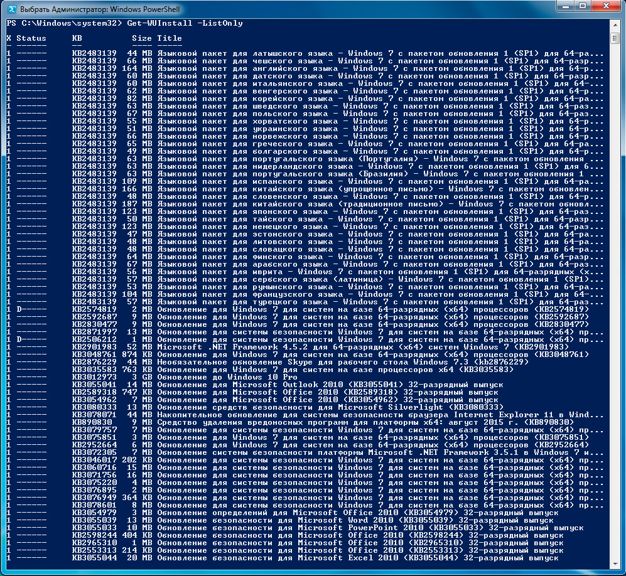Click the row for польского языка pack
This screenshot has height=576, width=626.
[x=305, y=114]
